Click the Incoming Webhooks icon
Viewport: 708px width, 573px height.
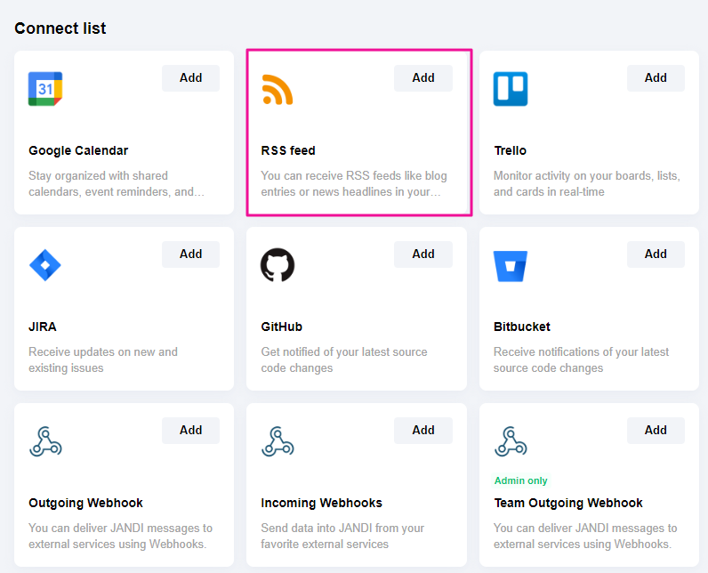[x=278, y=441]
